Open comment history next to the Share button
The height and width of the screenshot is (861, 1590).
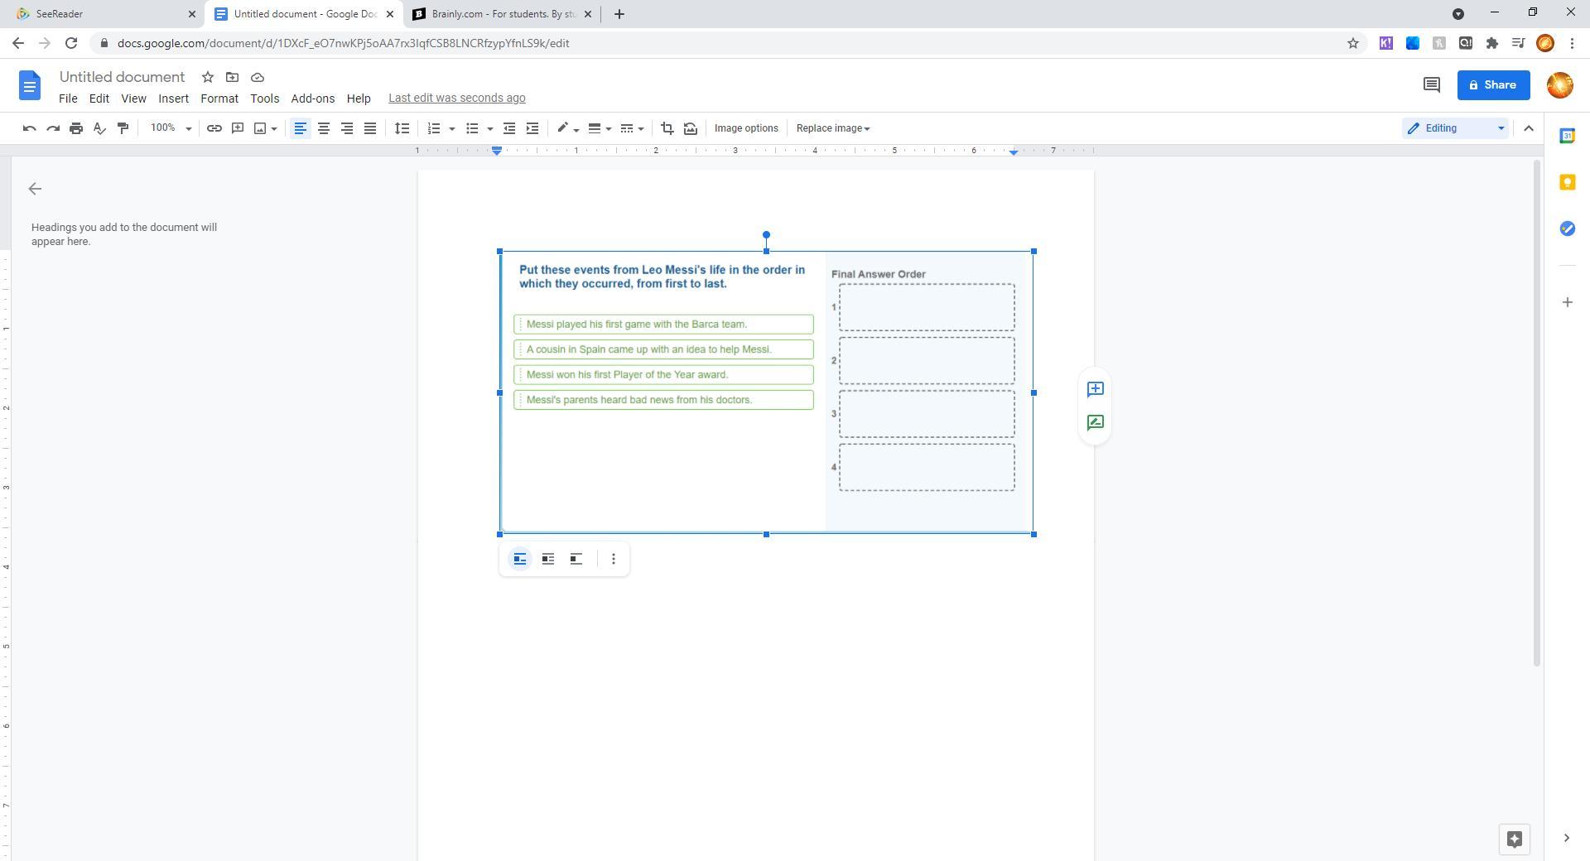coord(1431,85)
